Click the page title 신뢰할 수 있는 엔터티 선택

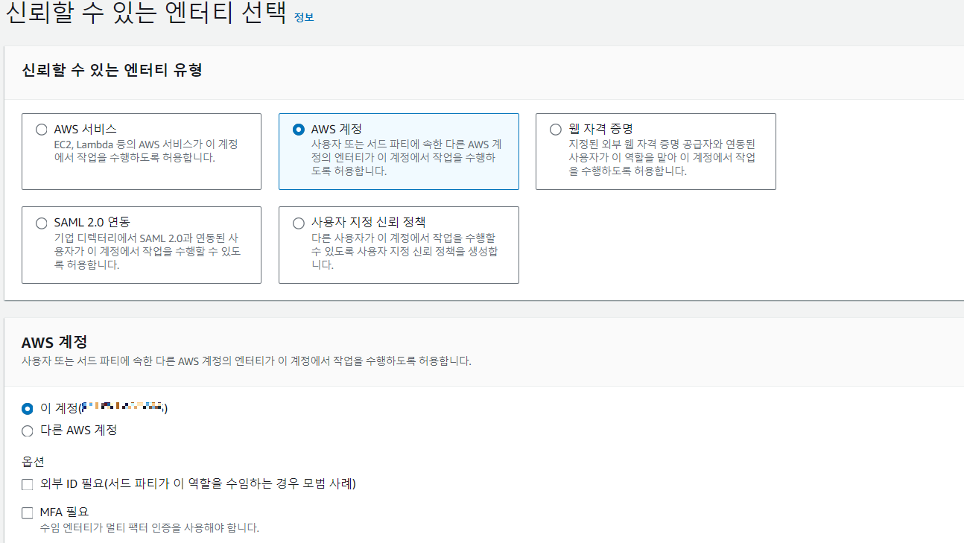pyautogui.click(x=146, y=15)
